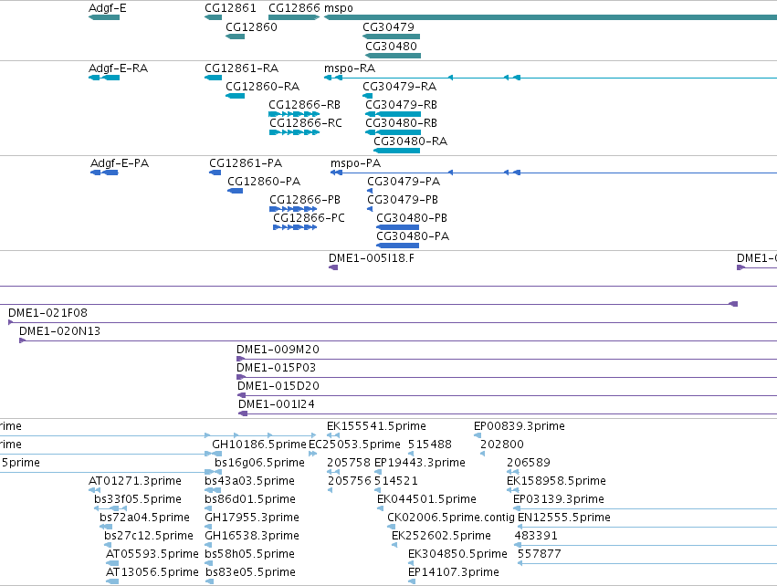The image size is (777, 586).
Task: Click the CG30479-PB protein label
Action: coord(403,200)
